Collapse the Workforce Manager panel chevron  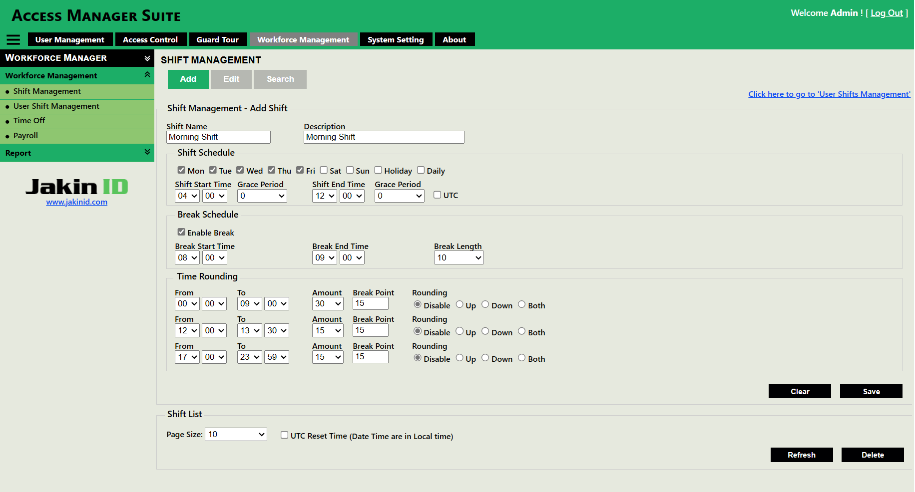tap(147, 58)
